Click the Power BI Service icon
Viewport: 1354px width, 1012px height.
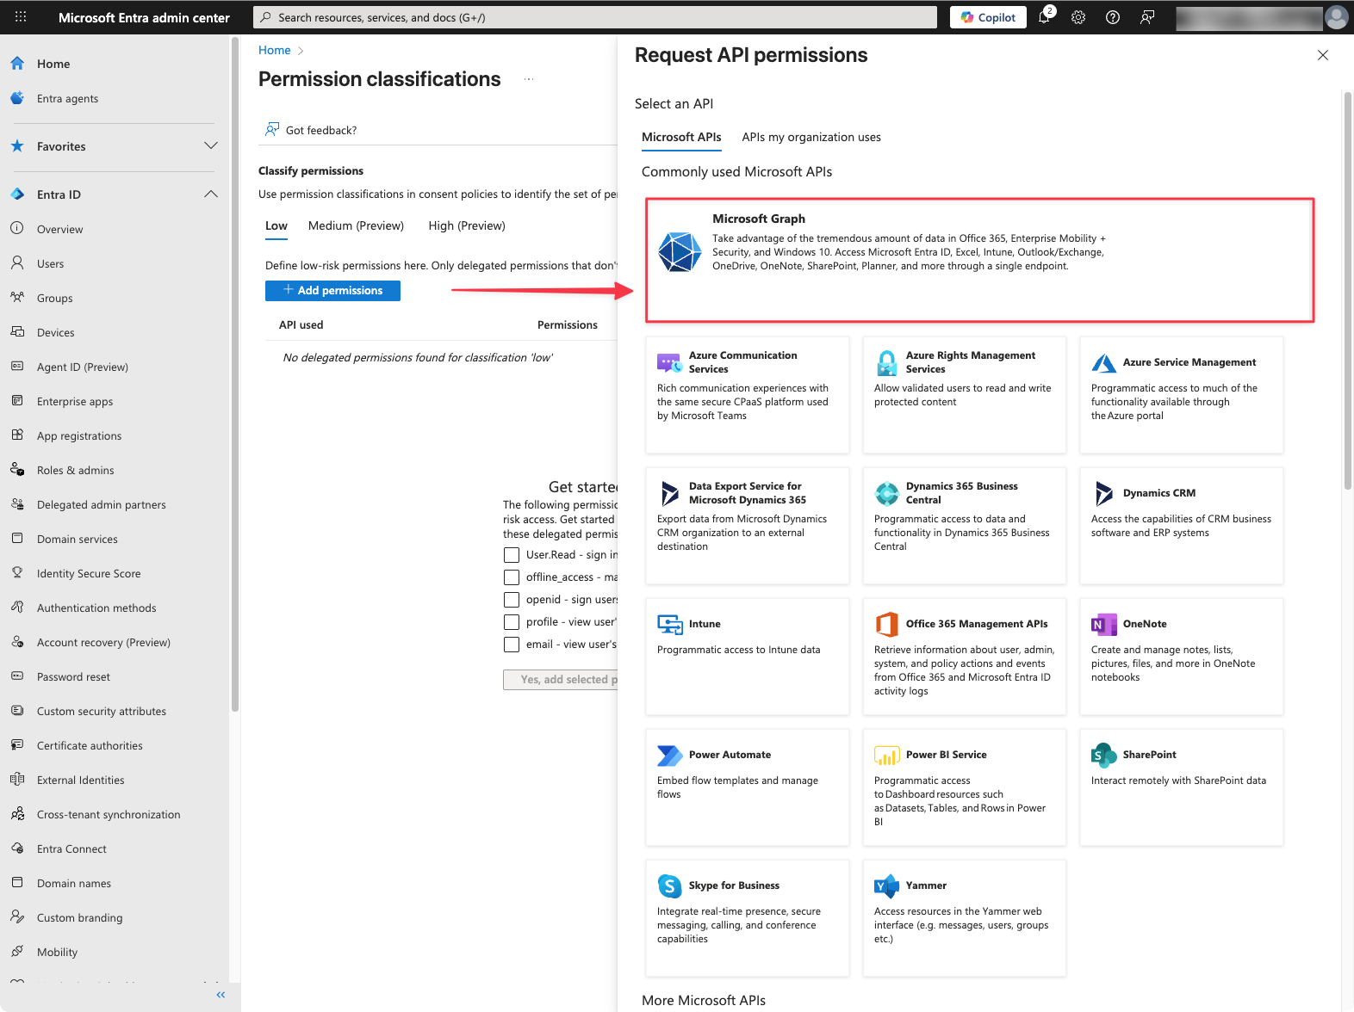click(x=887, y=755)
